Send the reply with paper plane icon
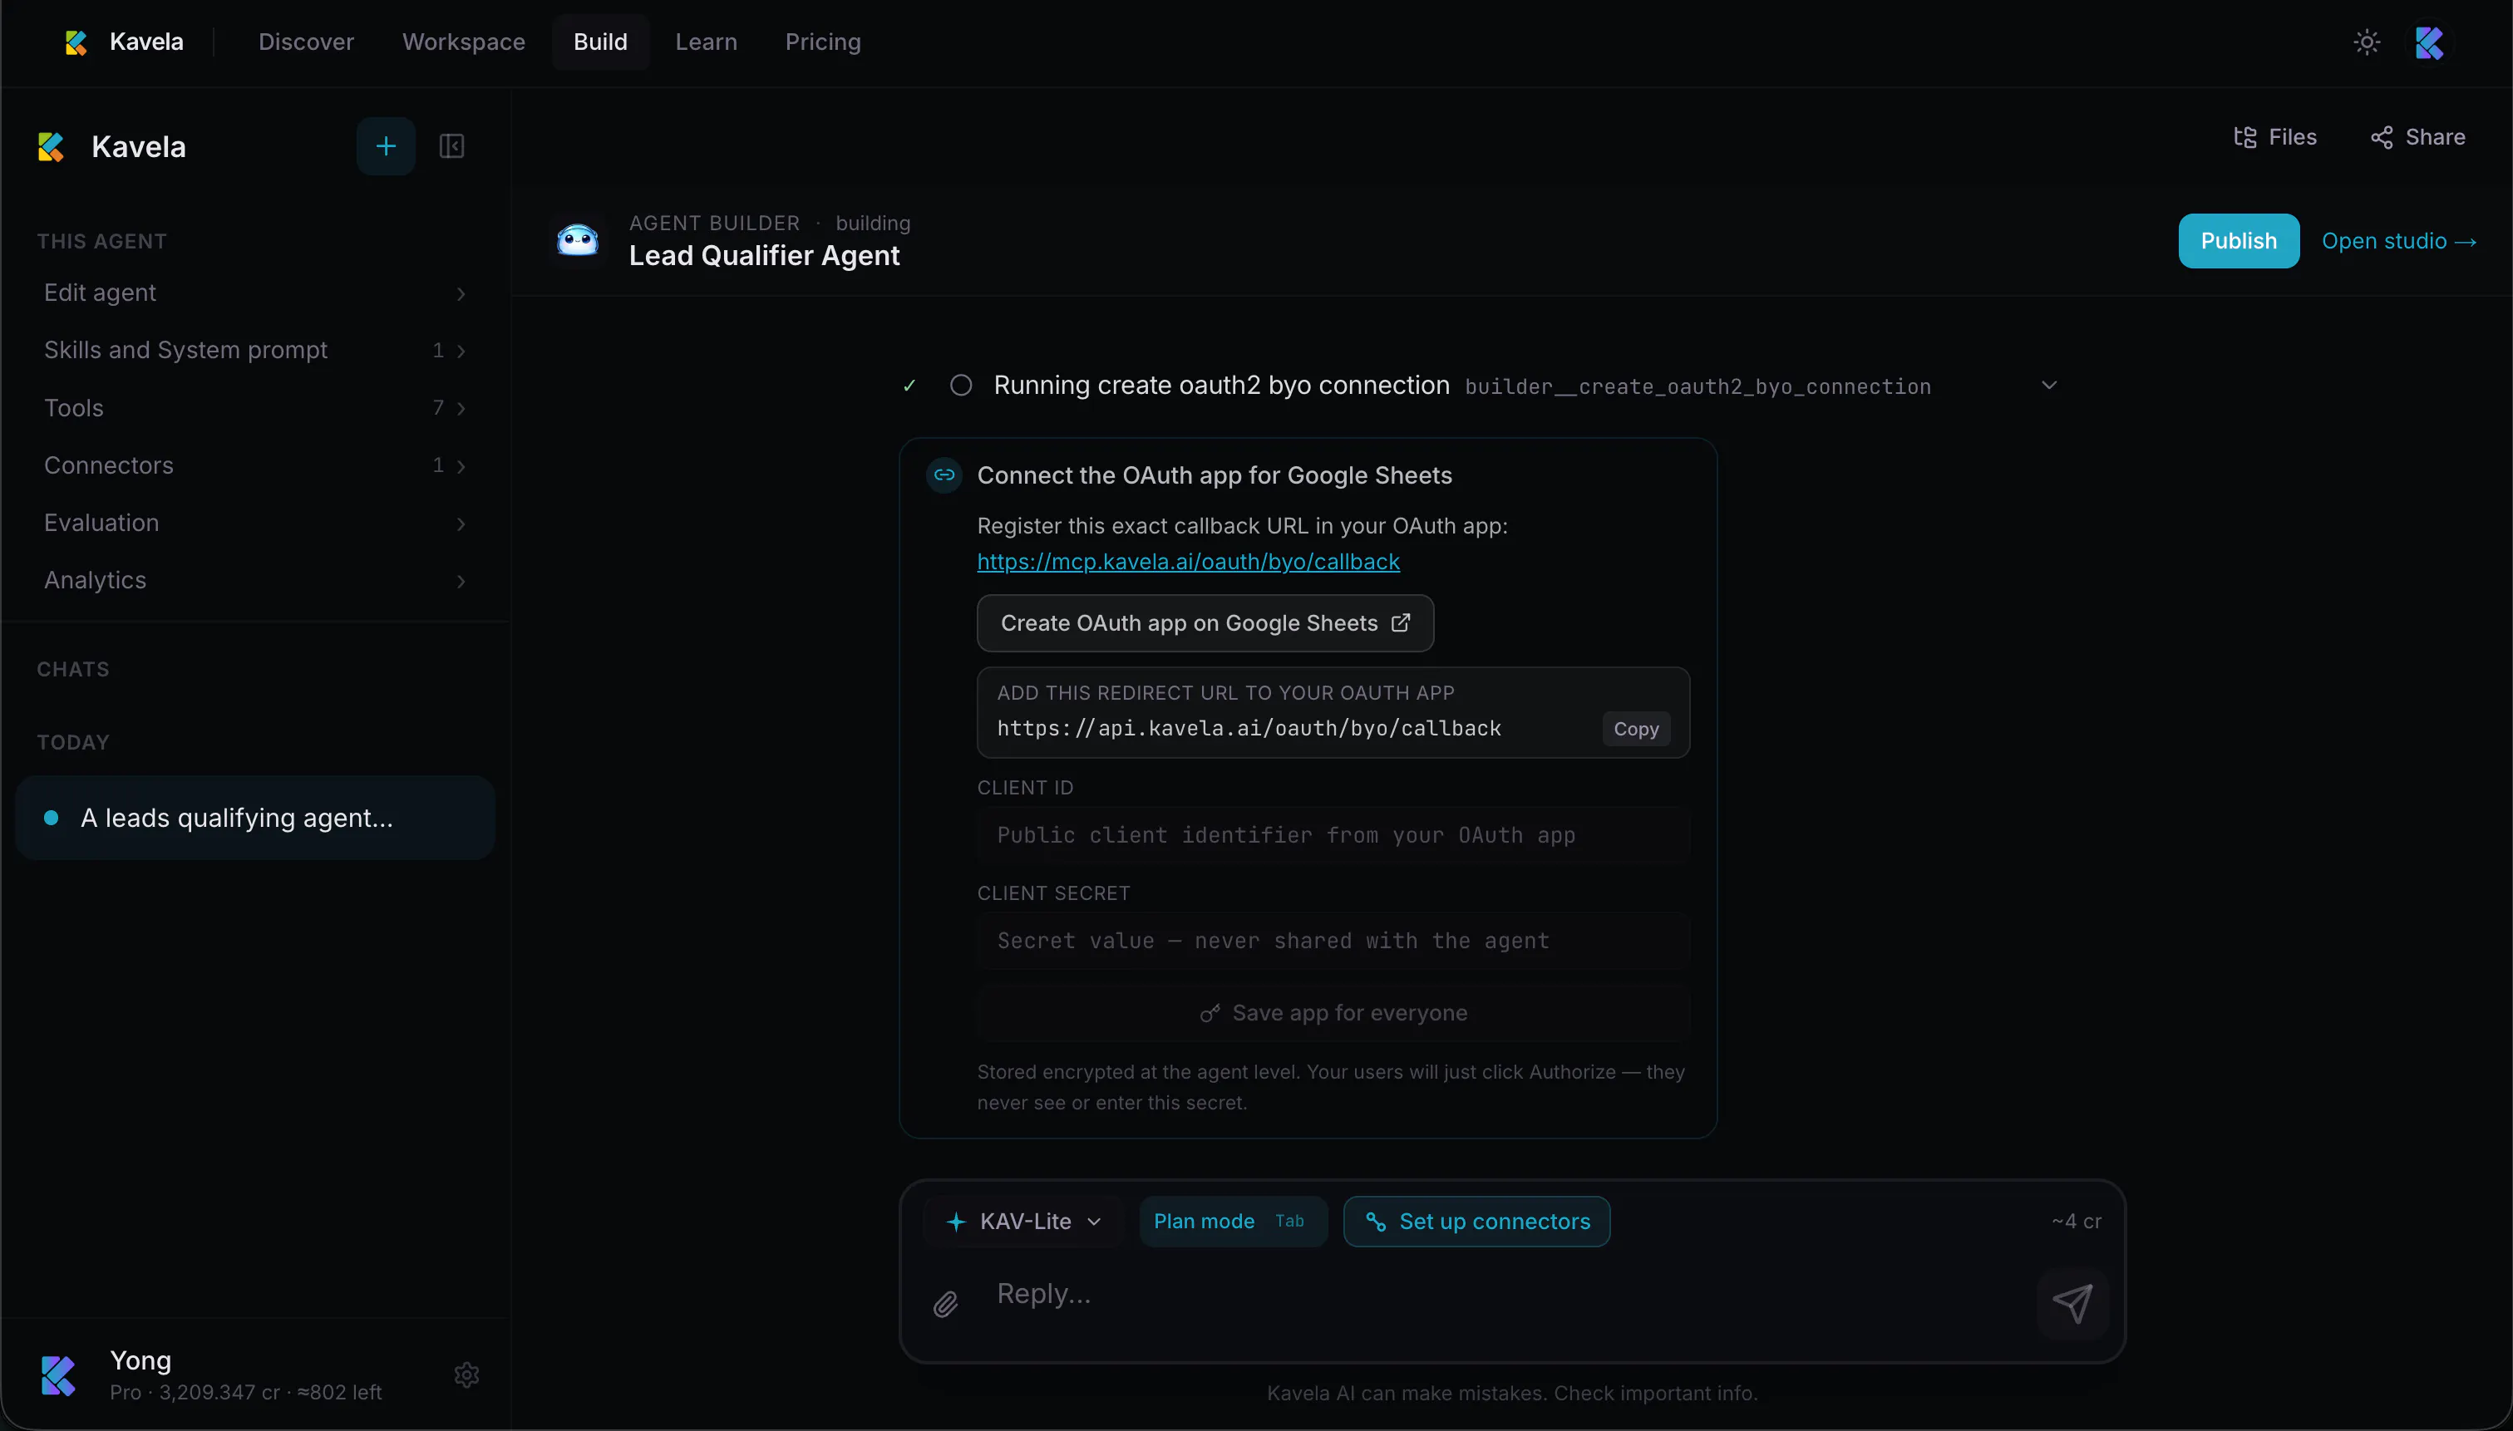 point(2072,1304)
